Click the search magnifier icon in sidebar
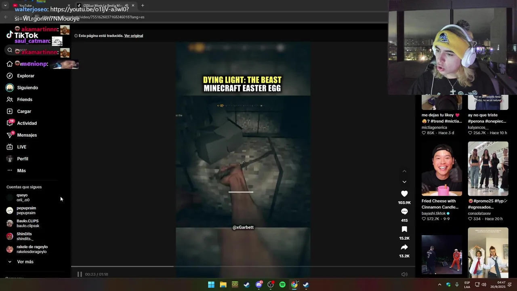The width and height of the screenshot is (517, 291). click(10, 50)
